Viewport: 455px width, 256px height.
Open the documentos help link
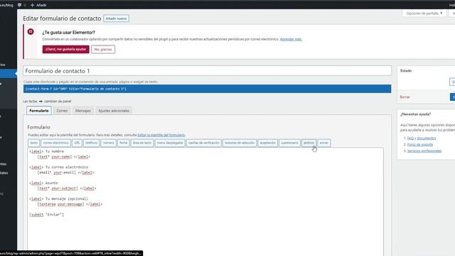pyautogui.click(x=427, y=138)
